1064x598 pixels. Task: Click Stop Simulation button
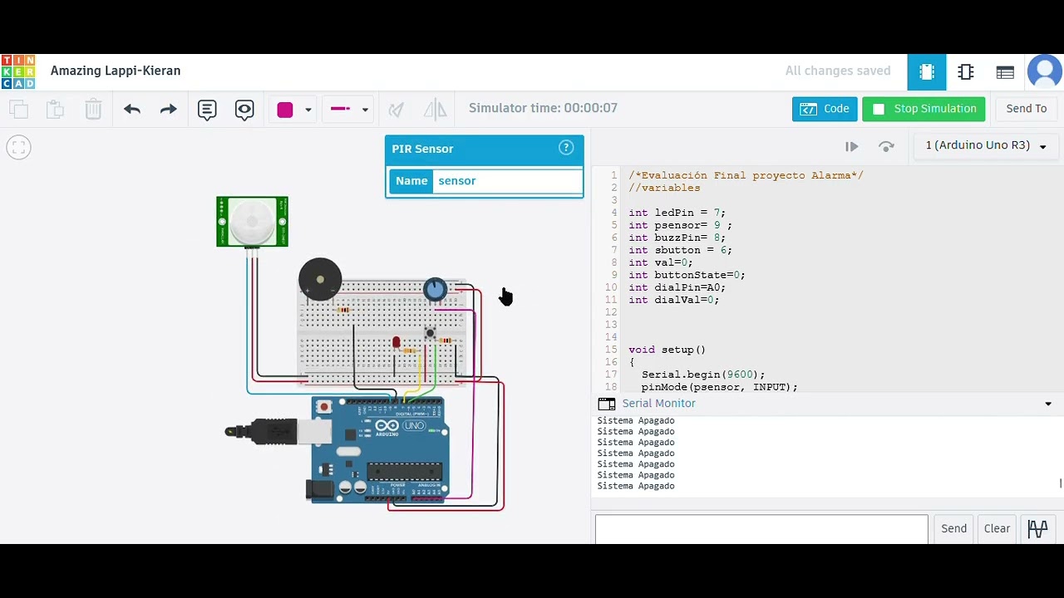tap(924, 109)
